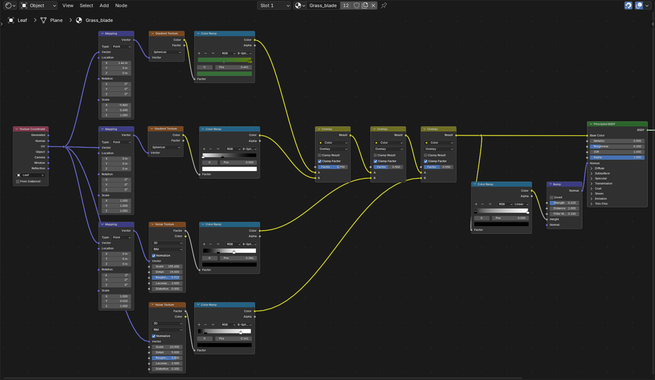Click the Grass_blade material name field
This screenshot has width=655, height=380.
323,6
